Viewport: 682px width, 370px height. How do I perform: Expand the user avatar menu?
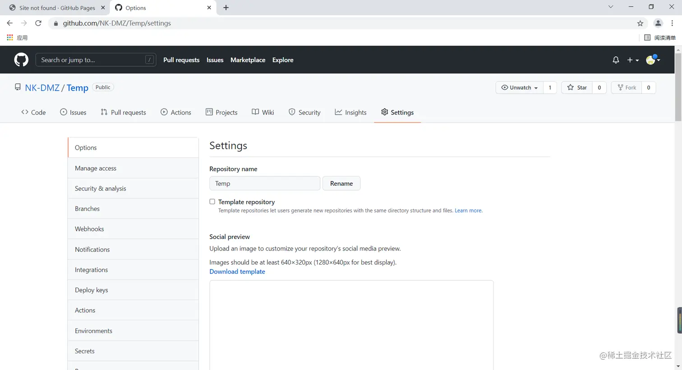653,60
